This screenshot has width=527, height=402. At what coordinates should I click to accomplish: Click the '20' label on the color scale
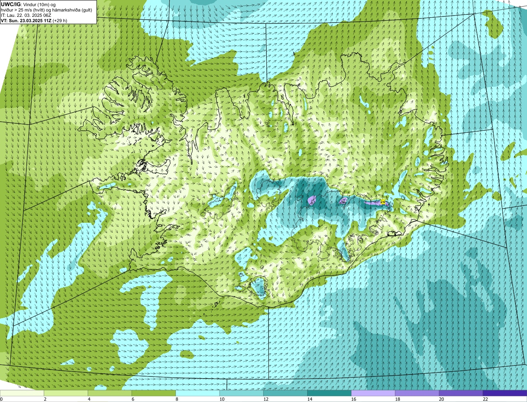(441, 399)
